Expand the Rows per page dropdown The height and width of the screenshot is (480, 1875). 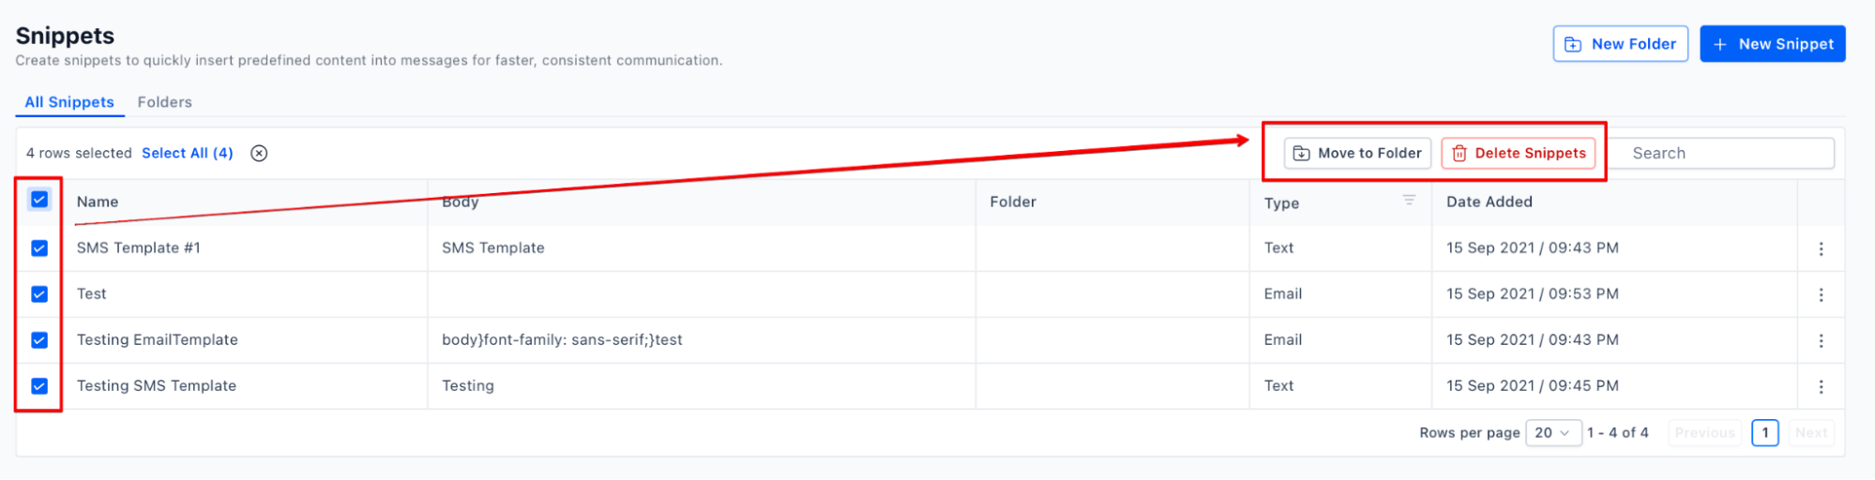coord(1553,433)
